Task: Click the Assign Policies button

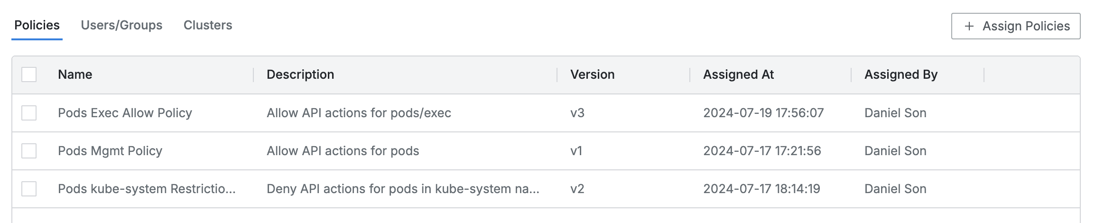Action: [1016, 26]
